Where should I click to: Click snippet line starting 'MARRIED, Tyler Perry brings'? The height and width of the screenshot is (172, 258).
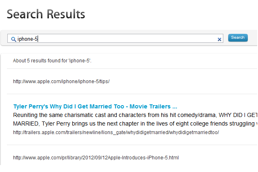pyautogui.click(x=135, y=124)
